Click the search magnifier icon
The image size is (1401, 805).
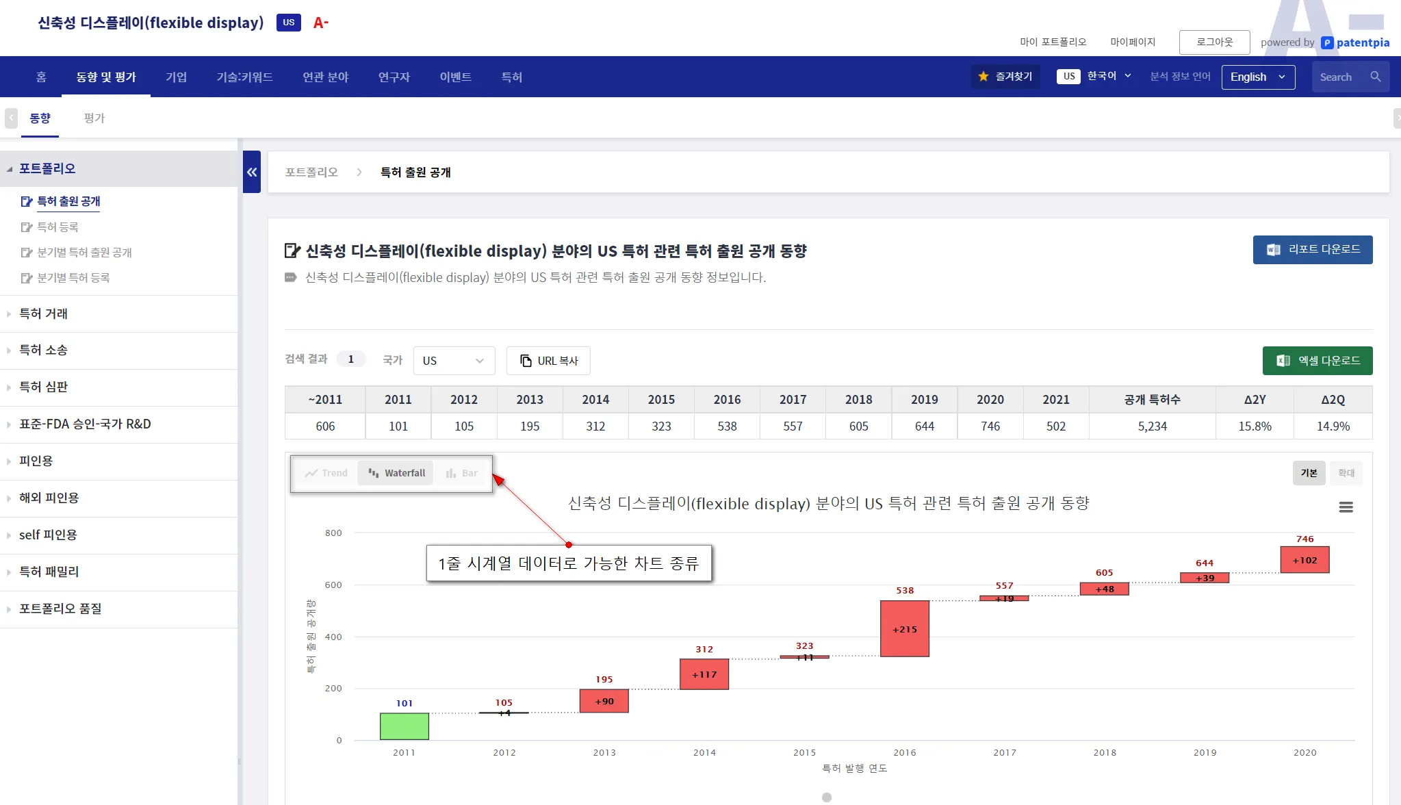1375,77
